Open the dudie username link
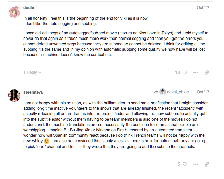This screenshot has height=179, width=224. pos(29,8)
